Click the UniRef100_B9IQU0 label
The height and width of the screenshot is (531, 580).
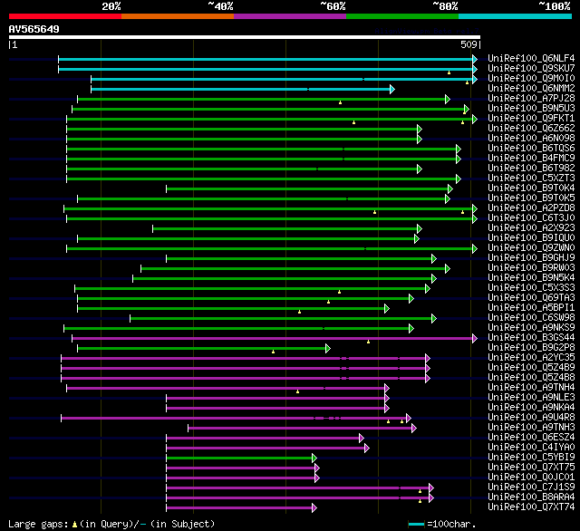click(531, 237)
